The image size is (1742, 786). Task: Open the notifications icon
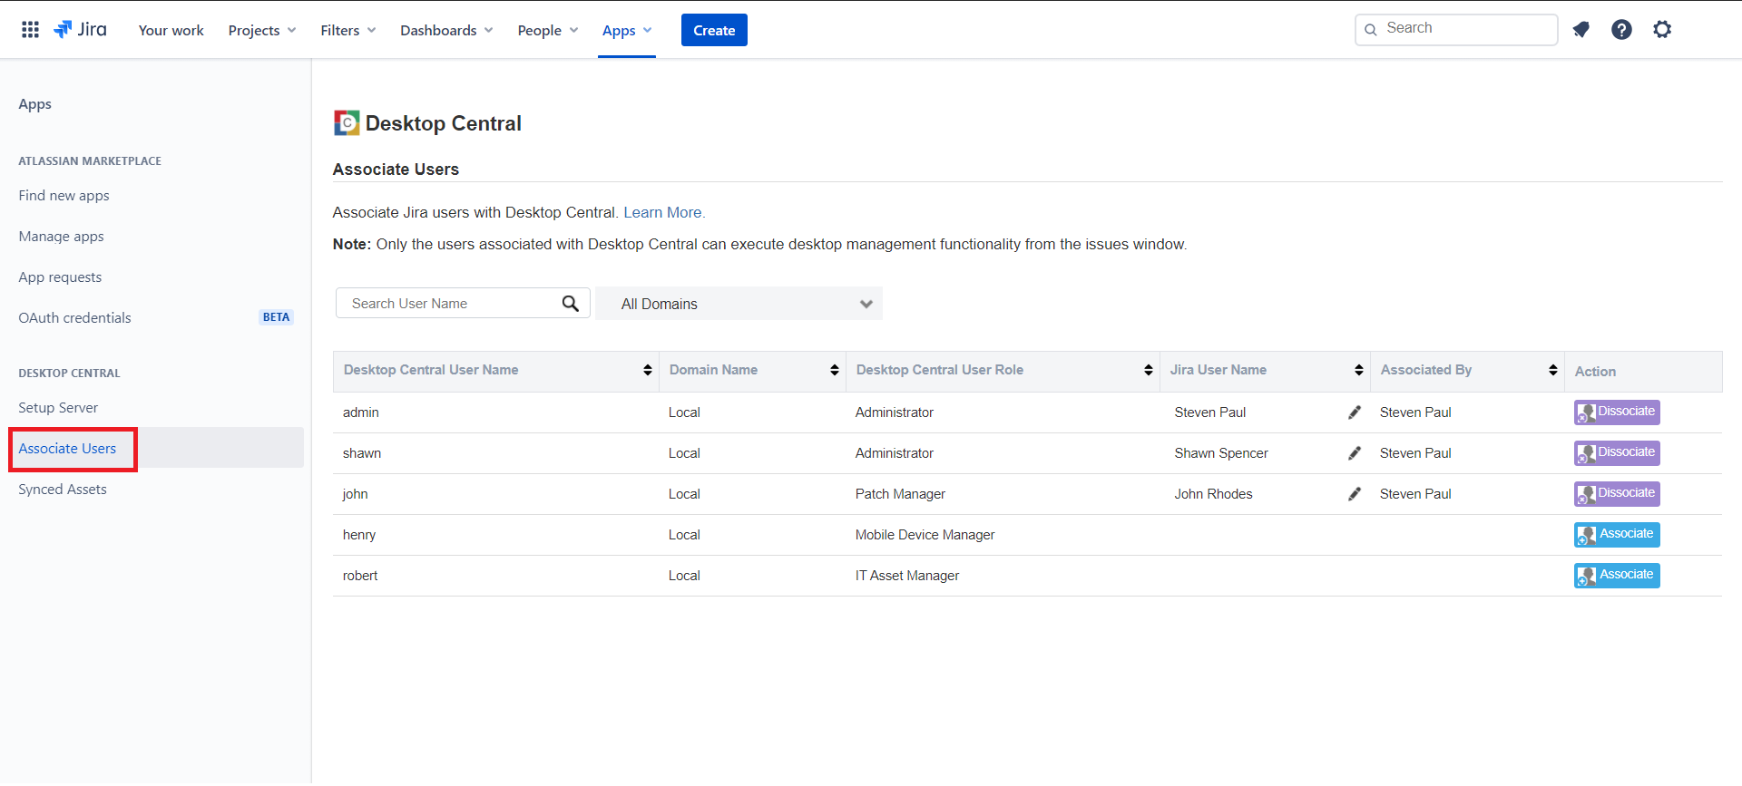point(1581,30)
